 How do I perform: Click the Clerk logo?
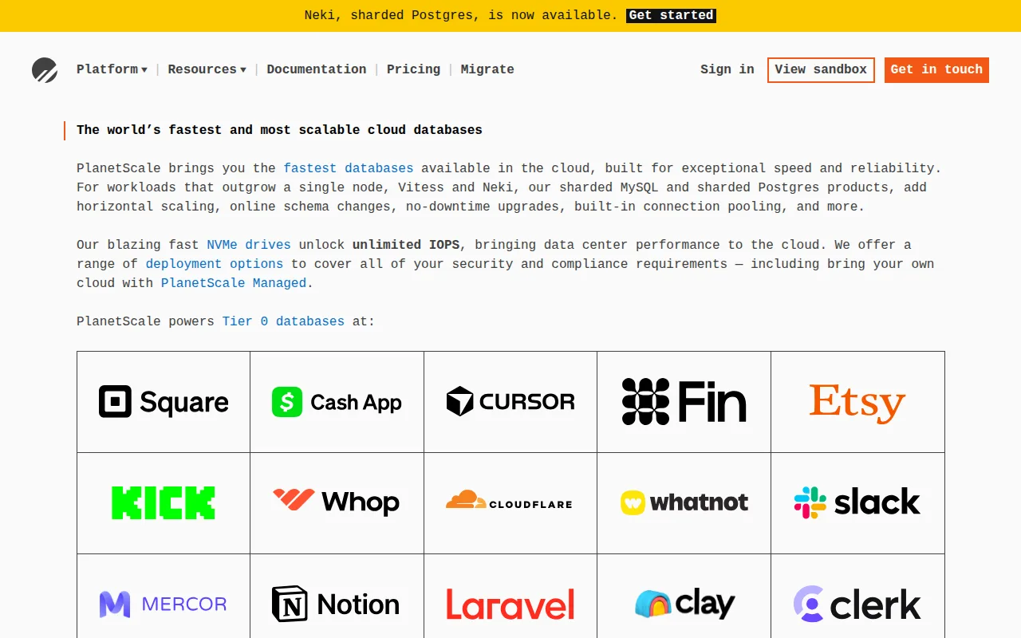tap(857, 604)
